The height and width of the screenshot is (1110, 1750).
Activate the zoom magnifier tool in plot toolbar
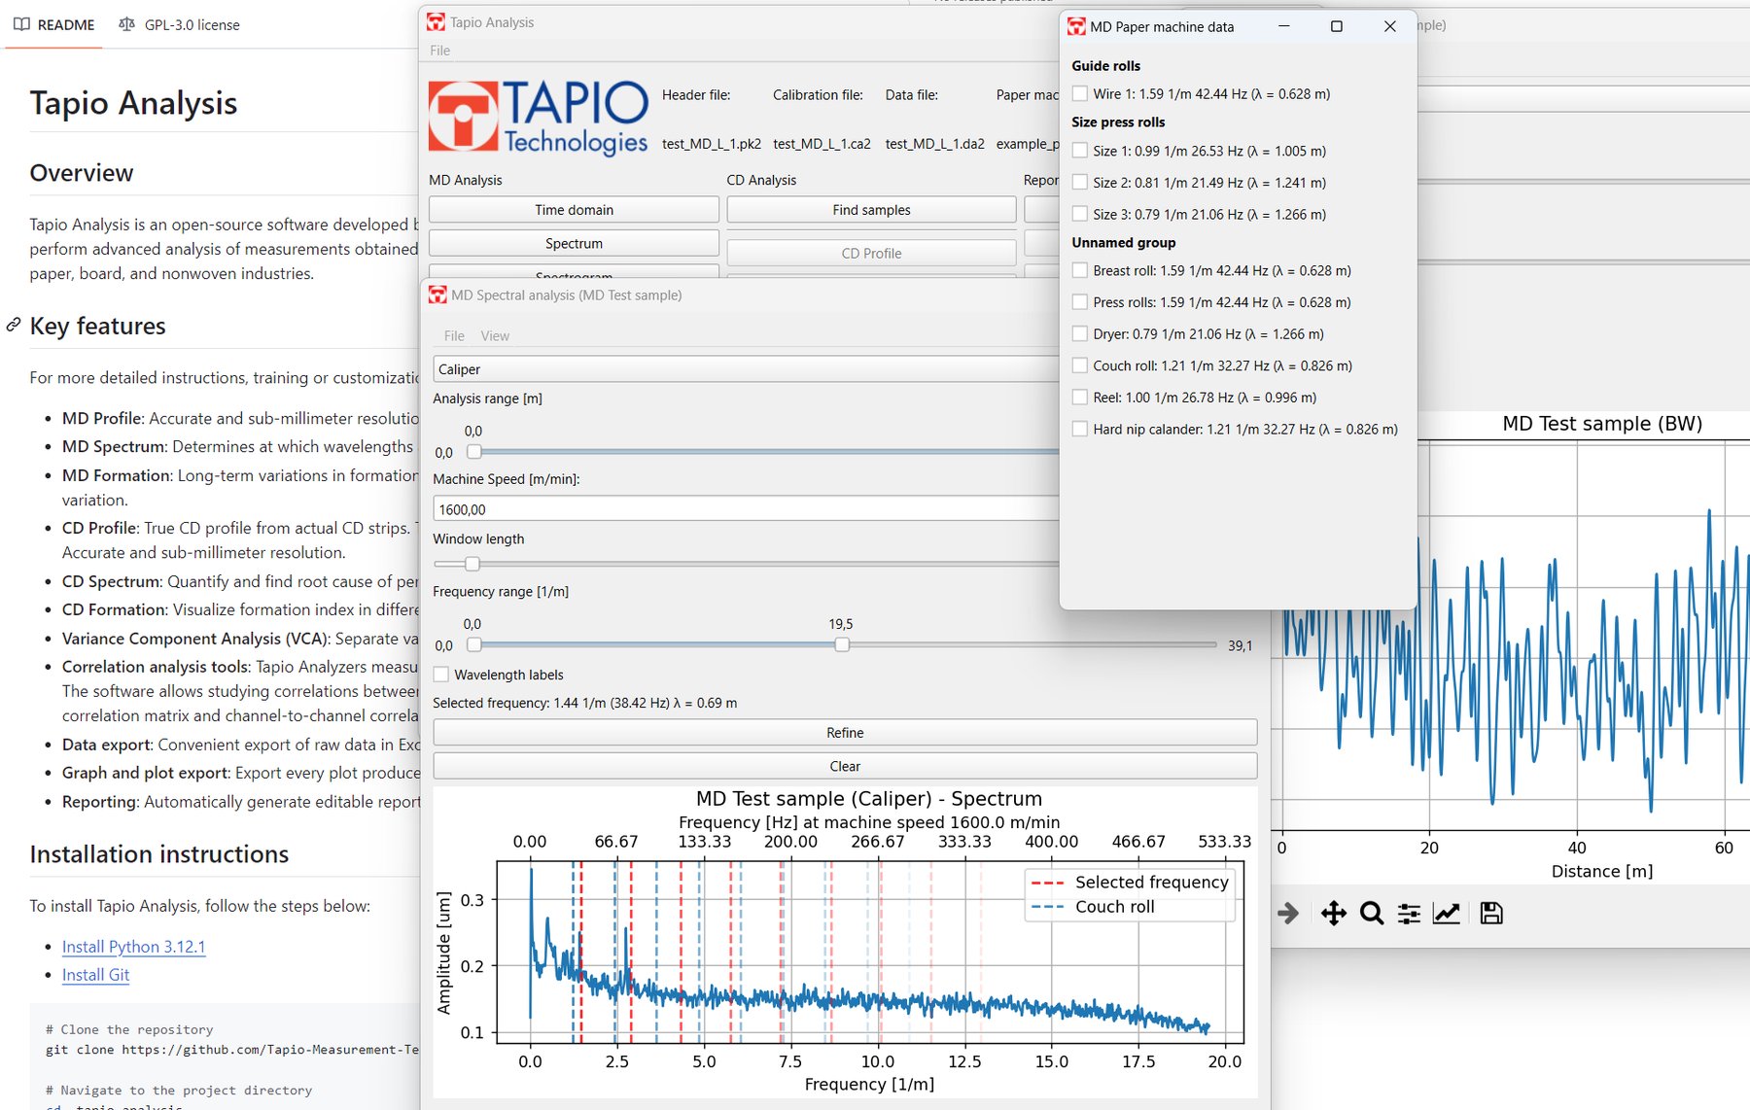pos(1371,913)
